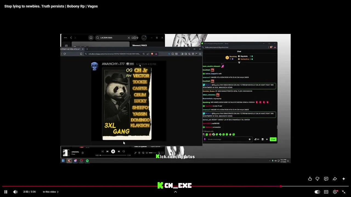Viewport: 351px width, 197px height.
Task: Open the Windows Start button
Action: tap(63, 161)
